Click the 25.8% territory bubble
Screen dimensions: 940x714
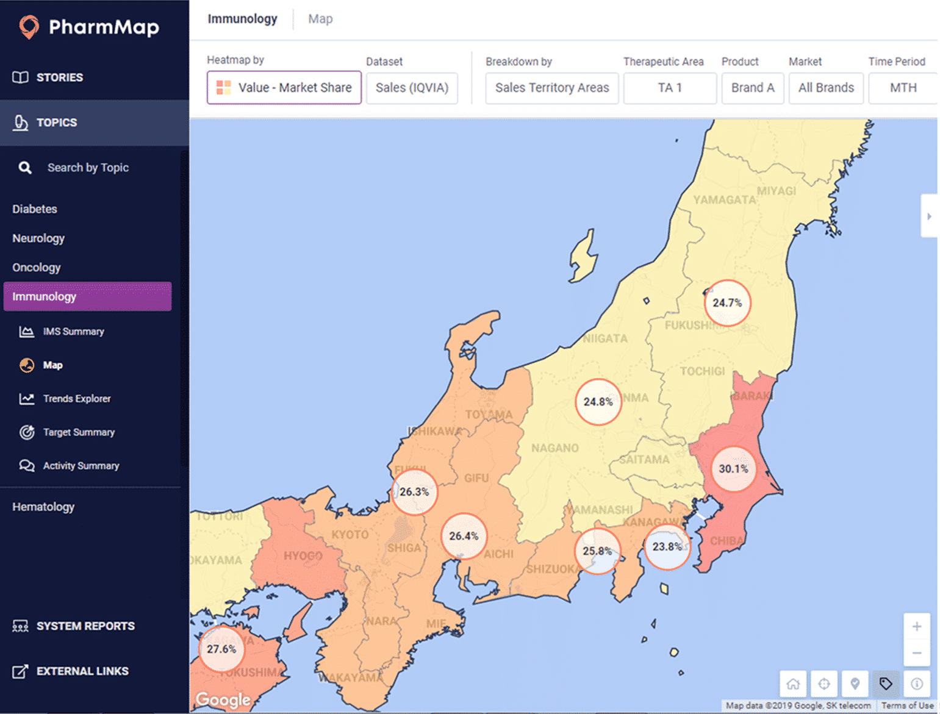597,551
